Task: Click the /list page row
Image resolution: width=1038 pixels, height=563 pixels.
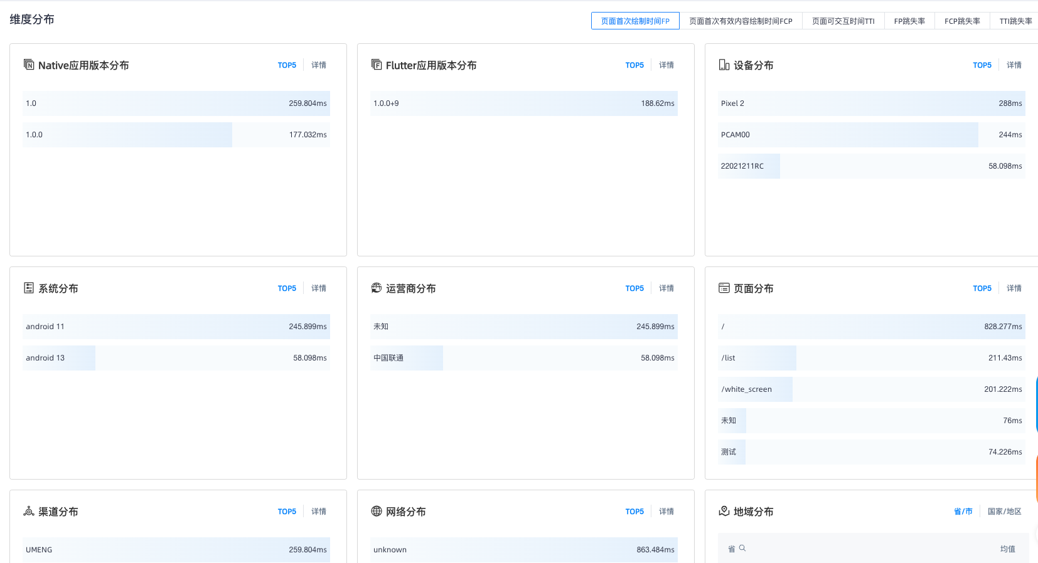Action: pos(872,358)
